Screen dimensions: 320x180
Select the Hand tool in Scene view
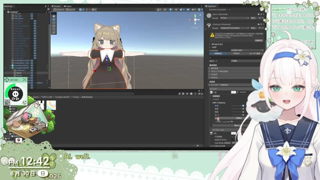click(x=54, y=16)
